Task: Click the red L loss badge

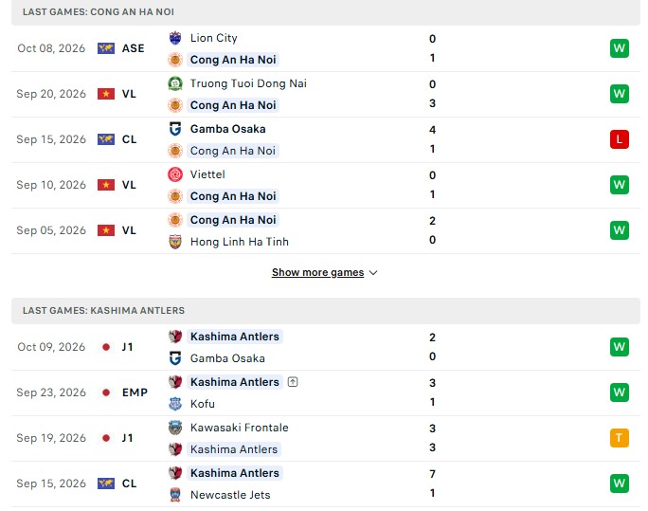Action: click(619, 139)
